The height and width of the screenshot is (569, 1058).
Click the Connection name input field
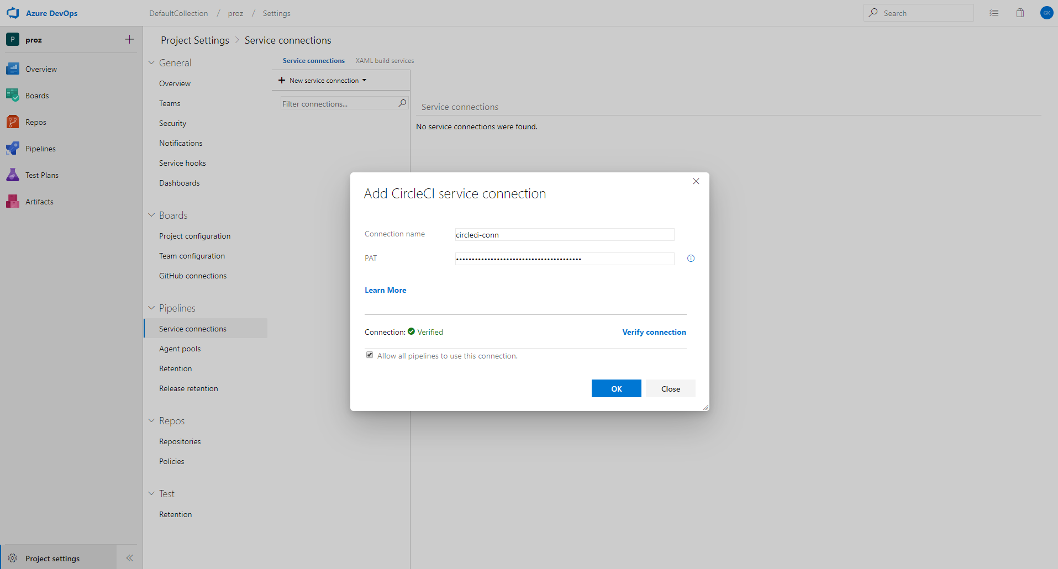point(564,234)
